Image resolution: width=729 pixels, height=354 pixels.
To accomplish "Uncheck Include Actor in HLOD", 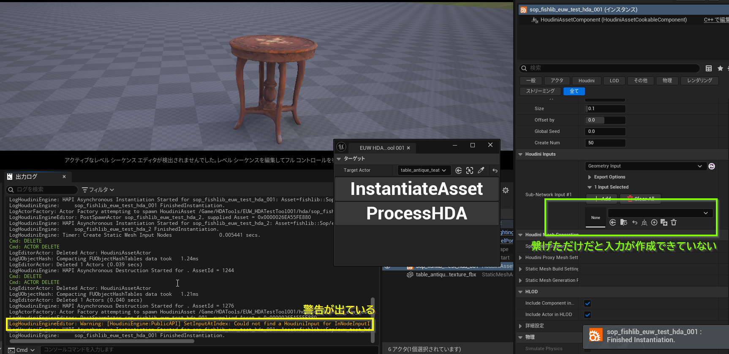I will (x=588, y=315).
